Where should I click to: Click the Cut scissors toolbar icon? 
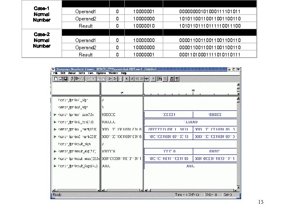pos(72,79)
